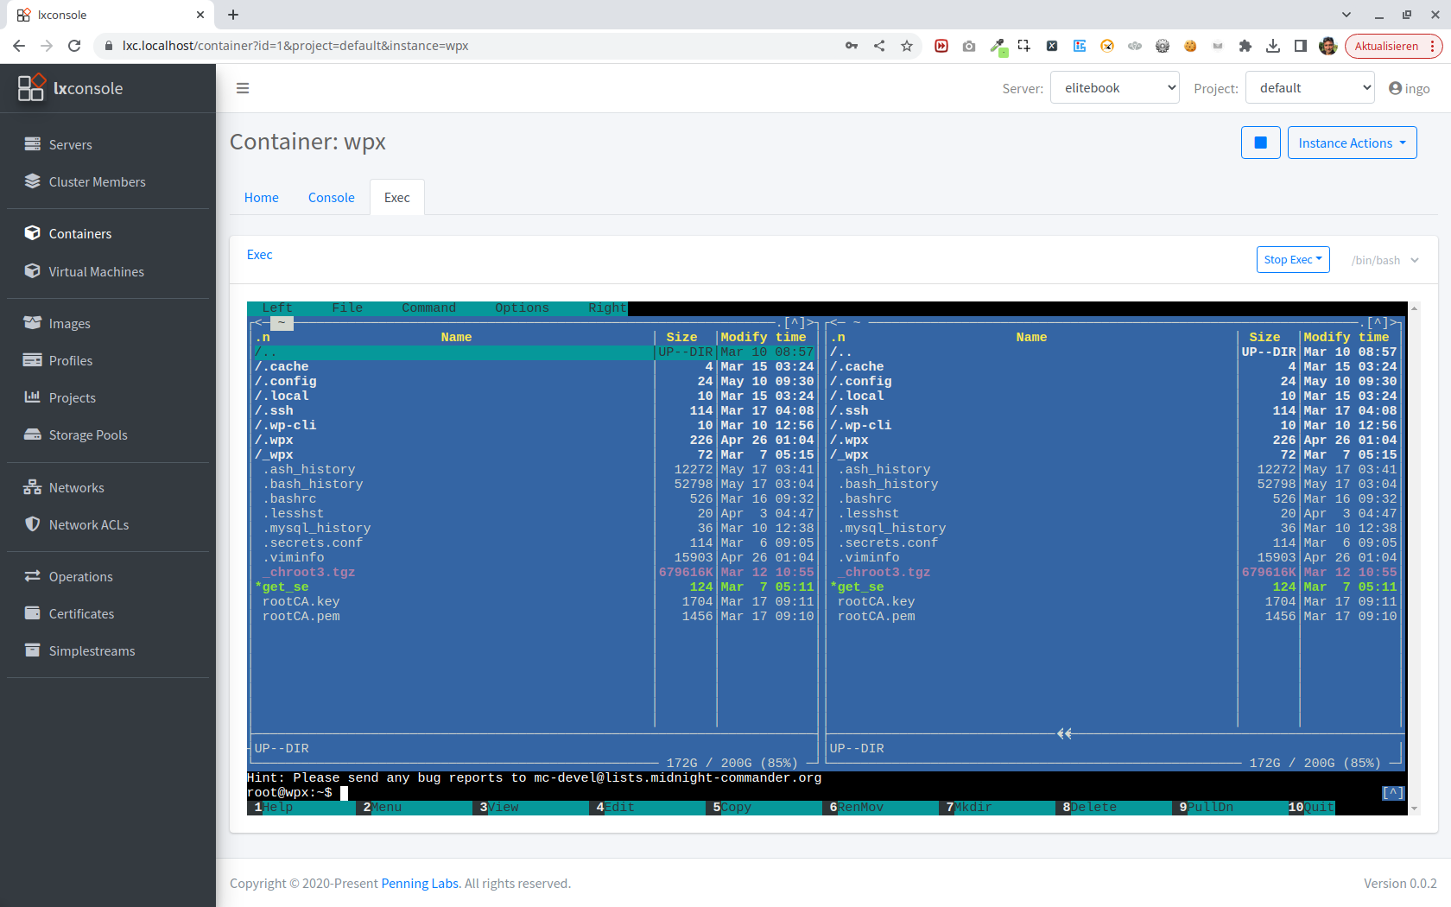Open the Command menu in Midnight Commander
The width and height of the screenshot is (1451, 907).
click(428, 308)
